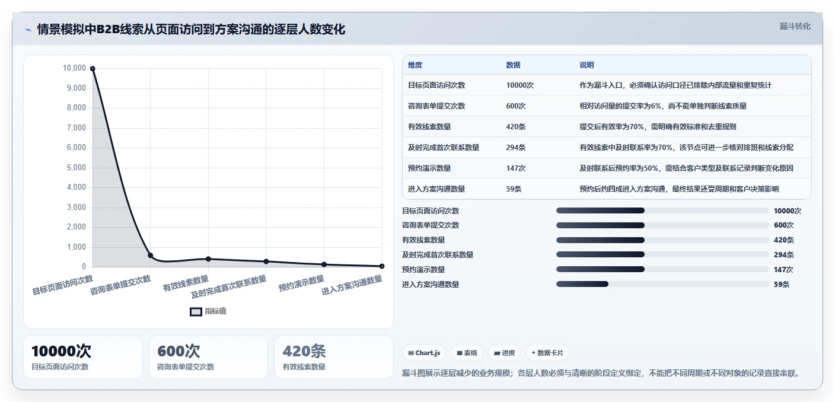Click the 说明 column header
Viewport: 835px width, 402px height.
coord(587,65)
